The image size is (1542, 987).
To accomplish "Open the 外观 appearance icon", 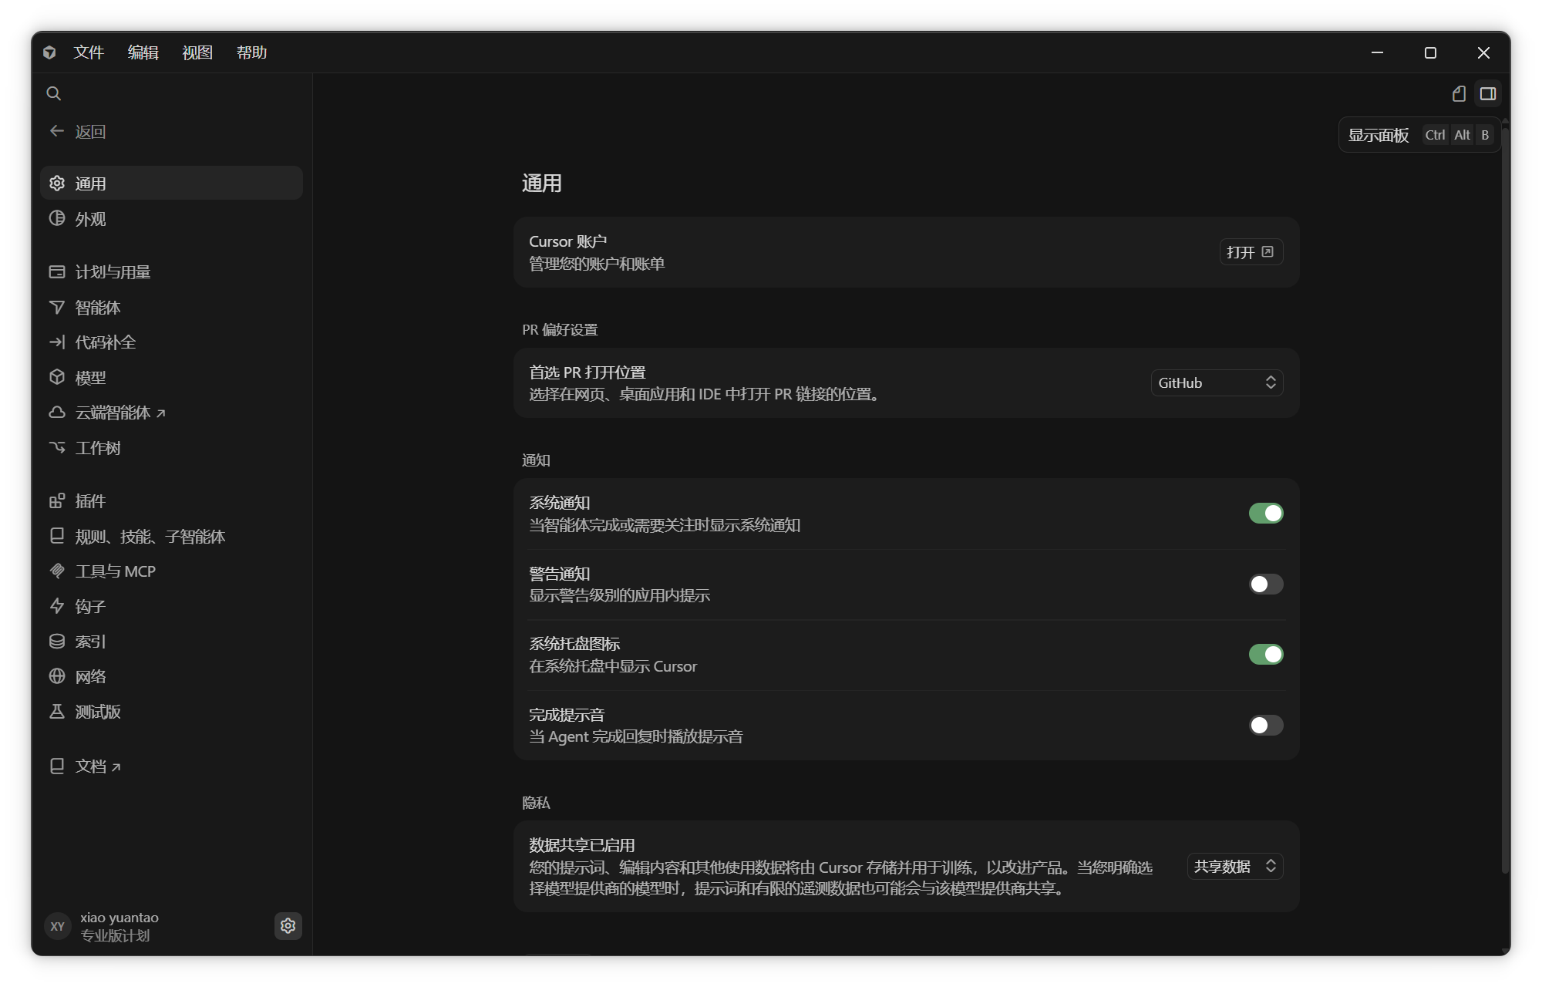I will point(57,218).
